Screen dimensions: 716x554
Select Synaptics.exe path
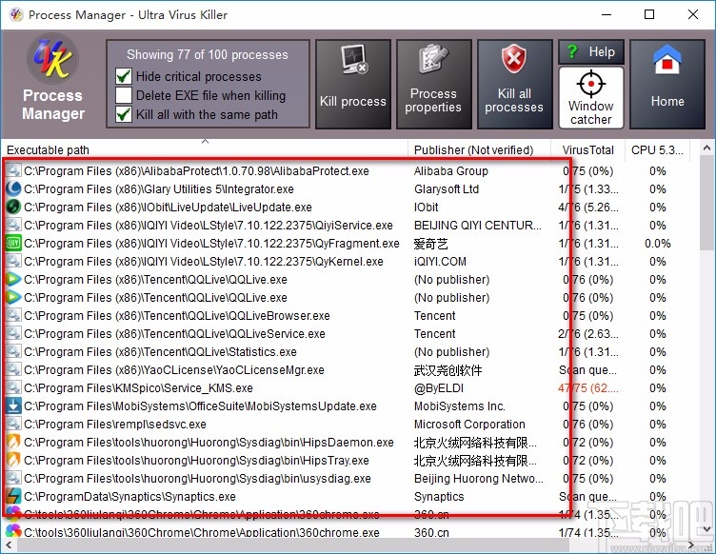coord(129,497)
